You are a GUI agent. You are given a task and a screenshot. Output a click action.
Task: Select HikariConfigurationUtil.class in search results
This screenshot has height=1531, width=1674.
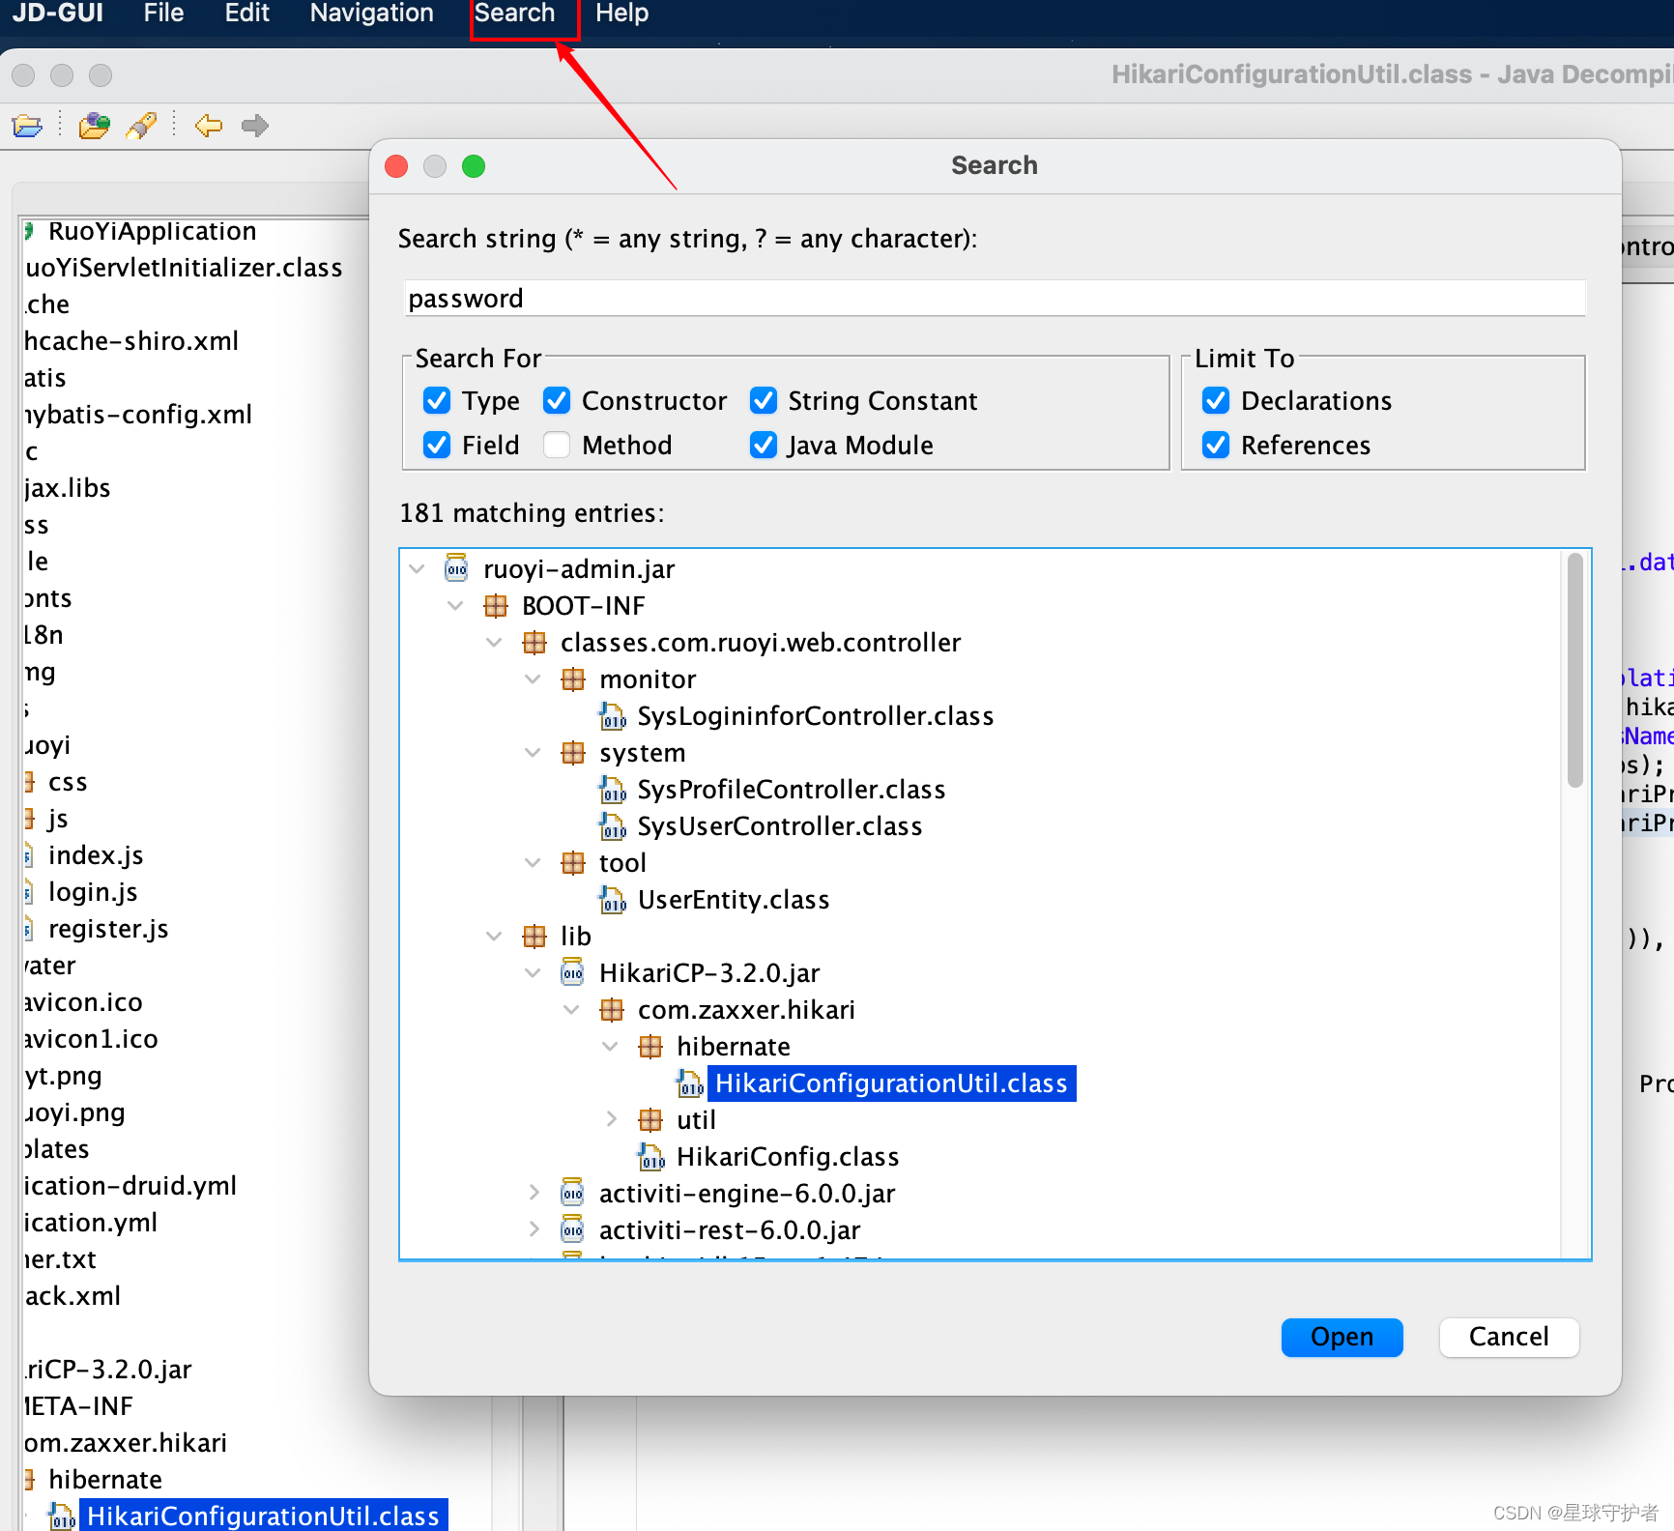pos(891,1083)
